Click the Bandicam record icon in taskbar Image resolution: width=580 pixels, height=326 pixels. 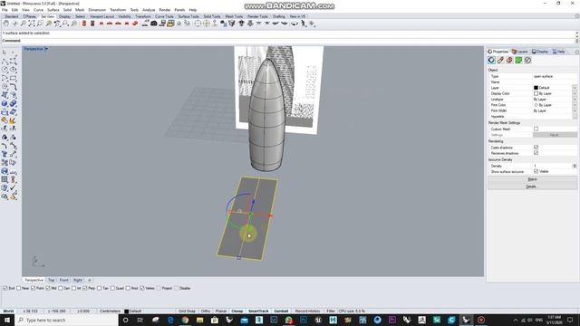pyautogui.click(x=481, y=320)
